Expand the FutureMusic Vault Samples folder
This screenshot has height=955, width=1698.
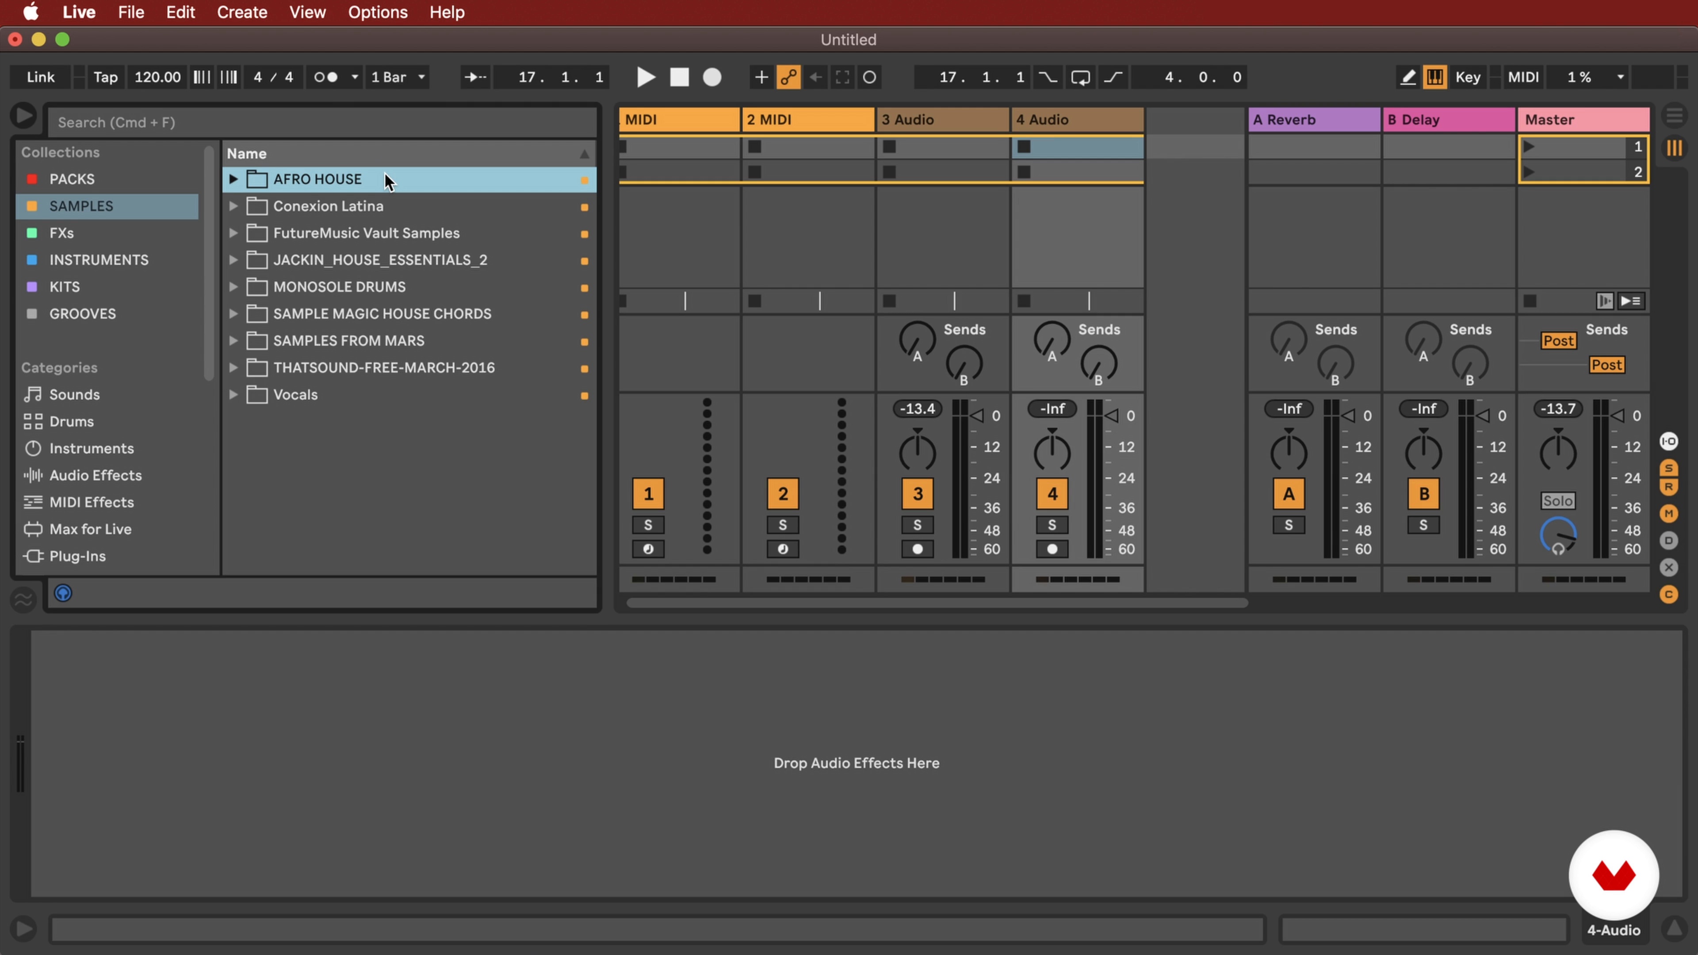[x=233, y=233]
